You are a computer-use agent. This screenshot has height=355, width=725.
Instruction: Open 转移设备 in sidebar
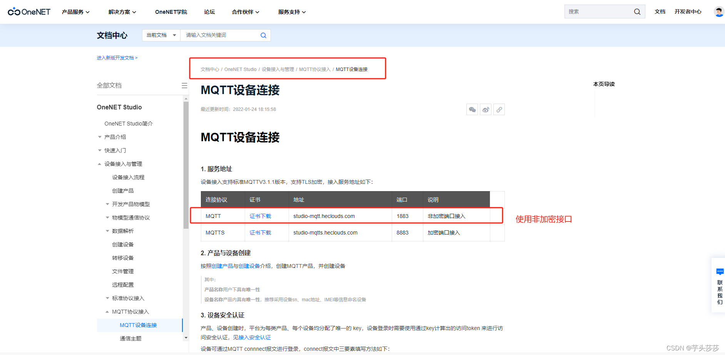point(123,258)
